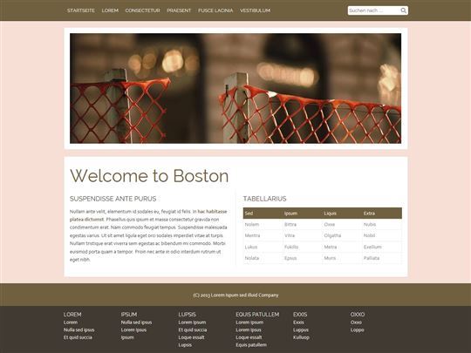Follow the 'Et quid succia' link under LUPSIS
This screenshot has width=471, height=353.
tap(193, 329)
